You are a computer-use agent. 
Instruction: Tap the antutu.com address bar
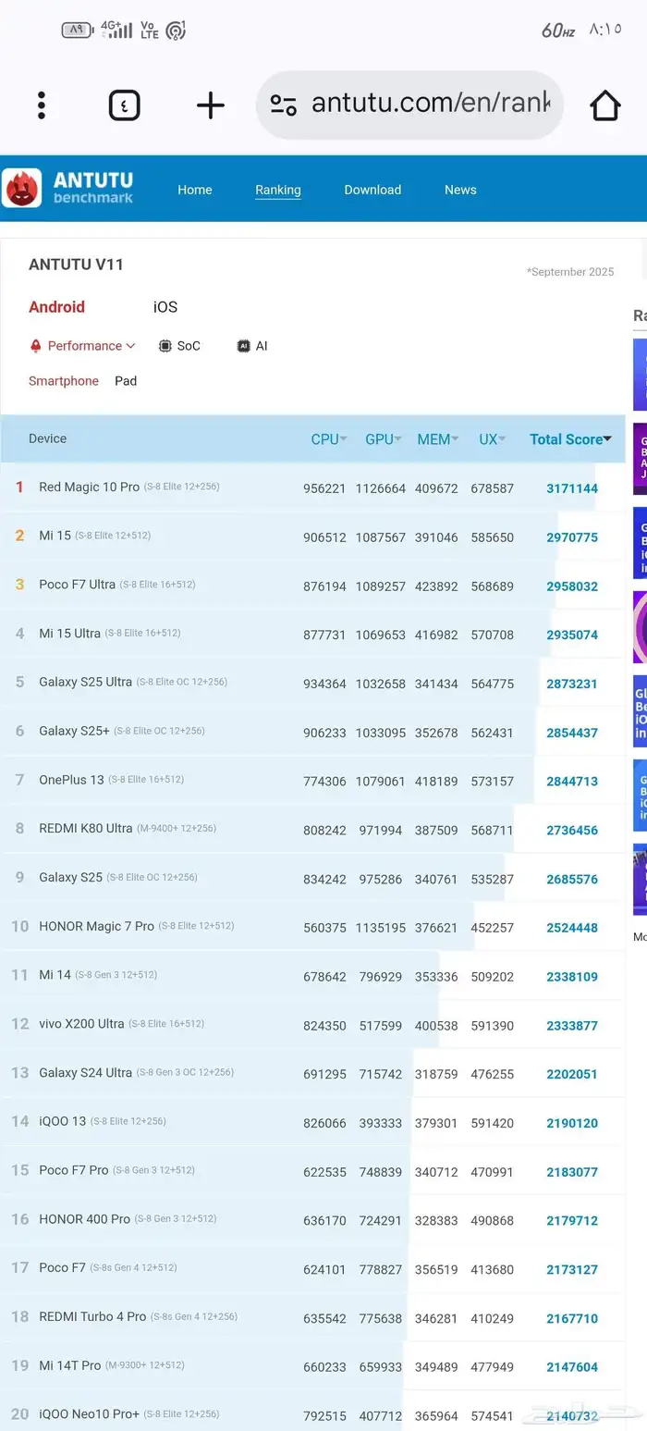pos(430,104)
